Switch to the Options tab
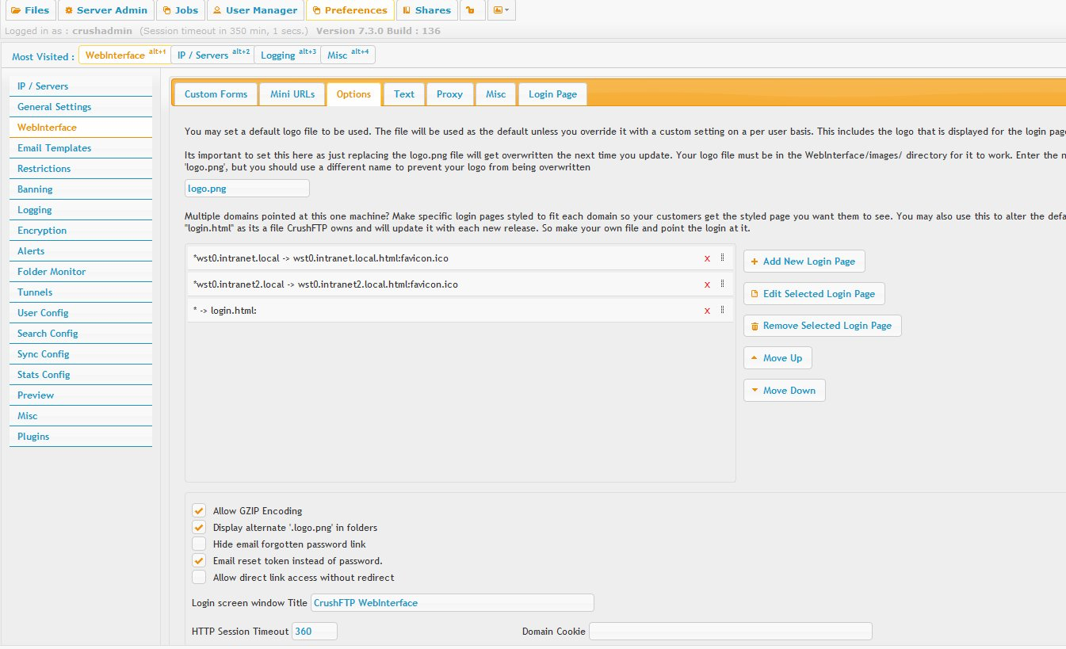The image size is (1066, 649). 353,94
